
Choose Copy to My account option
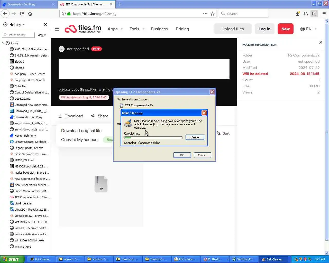click(80, 139)
